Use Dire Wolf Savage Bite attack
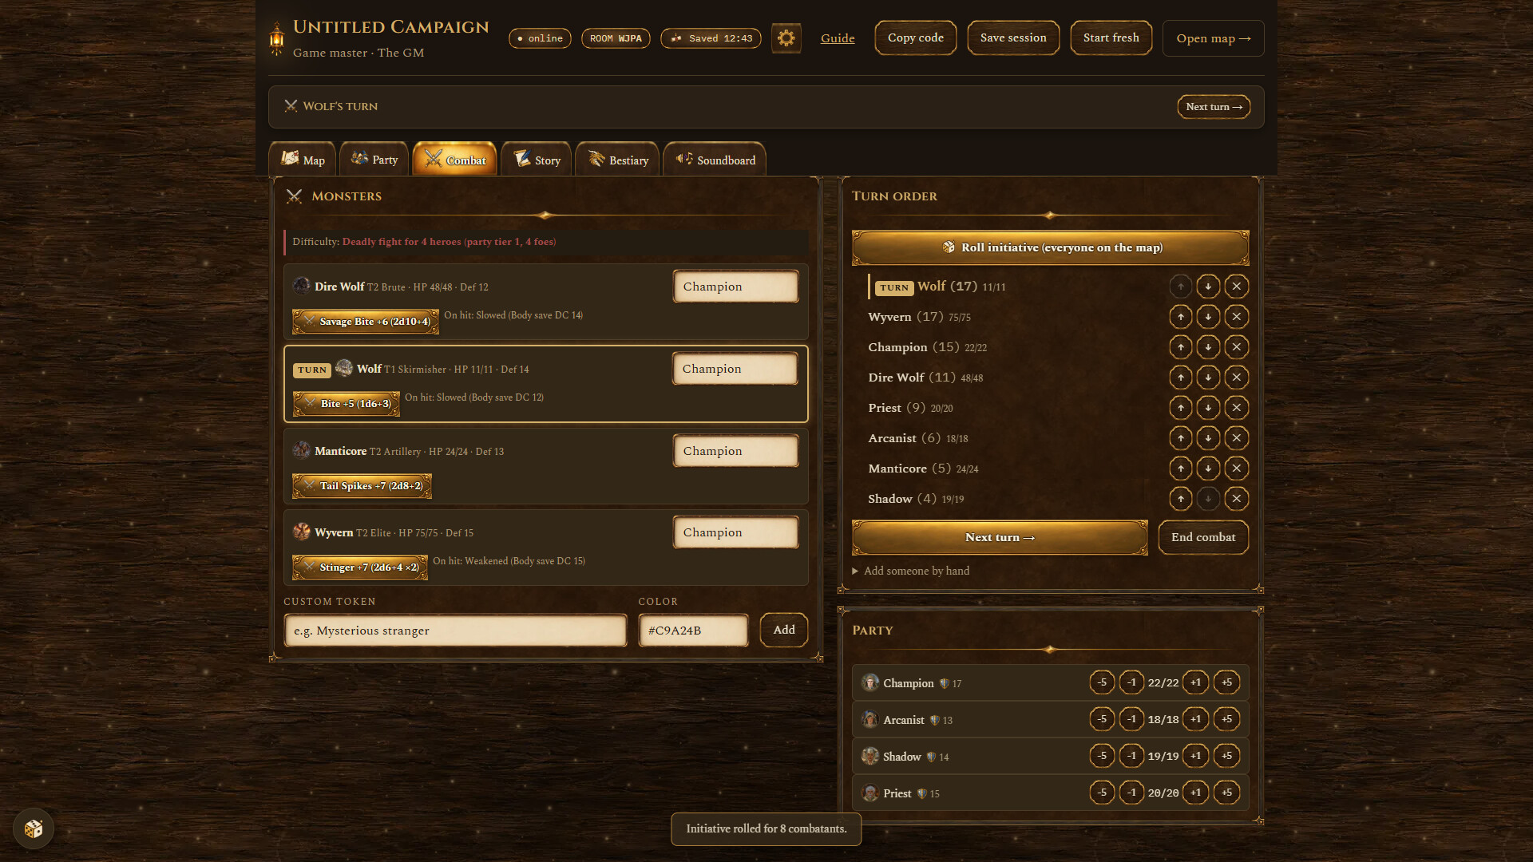 tap(366, 322)
